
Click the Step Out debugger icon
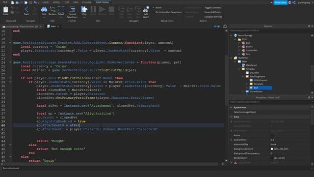click(138, 9)
